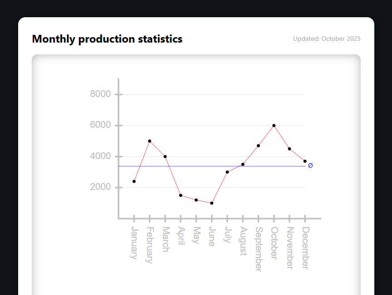This screenshot has width=392, height=295.
Task: Select the July data point
Action: [x=227, y=172]
